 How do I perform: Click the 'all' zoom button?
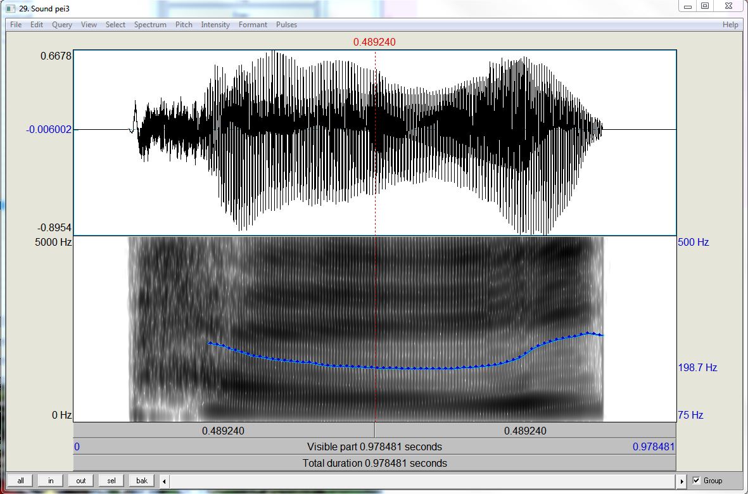(x=20, y=481)
